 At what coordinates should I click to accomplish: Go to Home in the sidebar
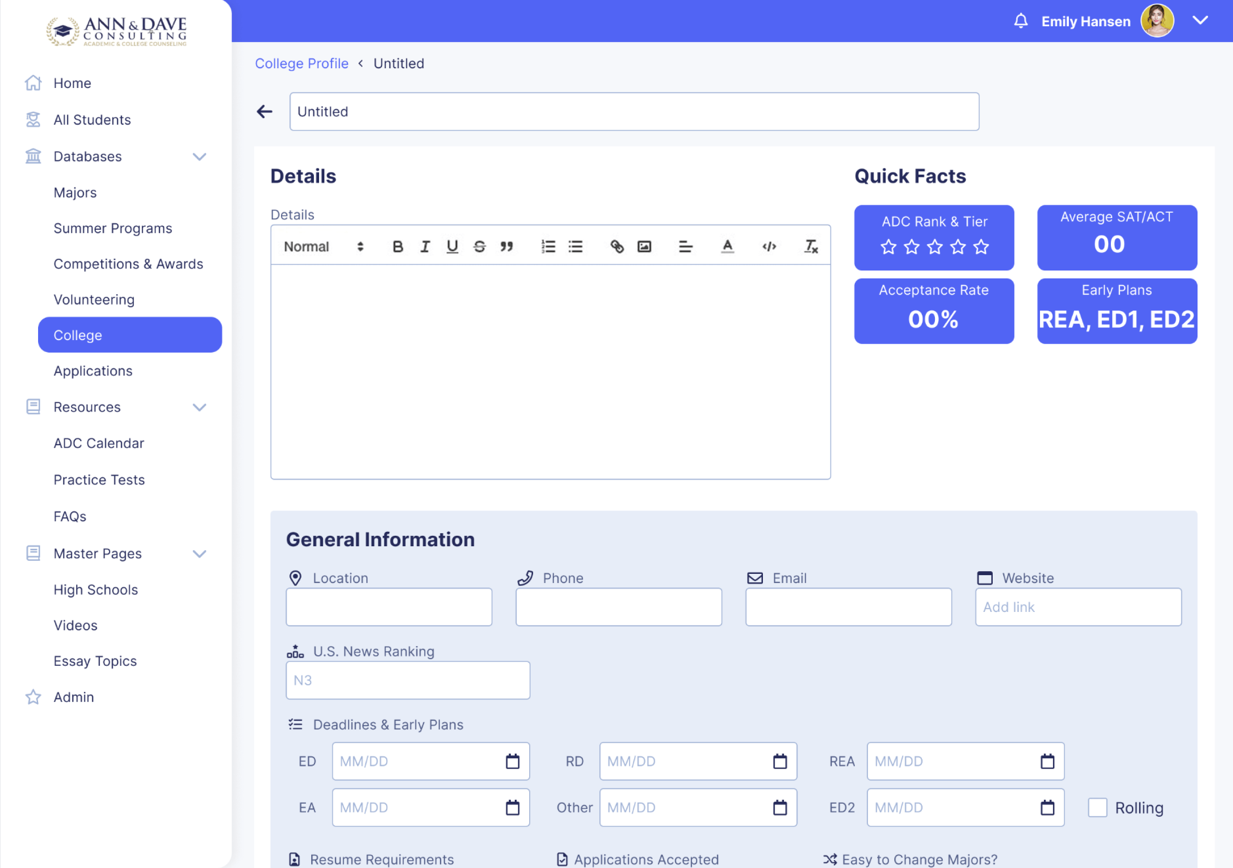(73, 83)
